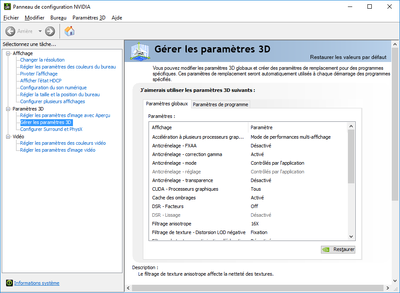Click the system information icon

tap(9, 283)
